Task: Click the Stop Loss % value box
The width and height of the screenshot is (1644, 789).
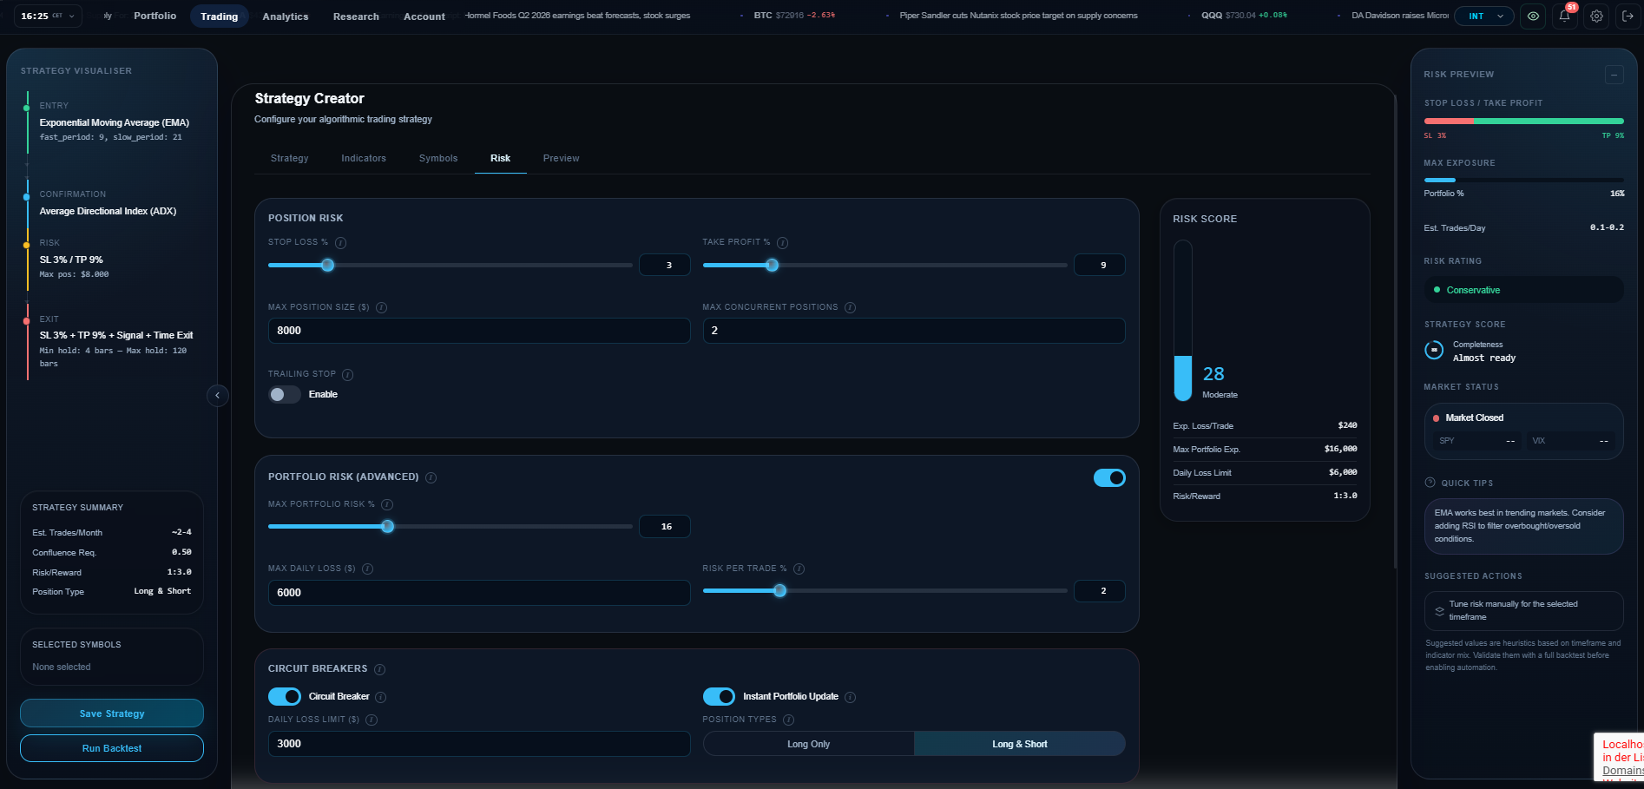Action: coord(665,265)
